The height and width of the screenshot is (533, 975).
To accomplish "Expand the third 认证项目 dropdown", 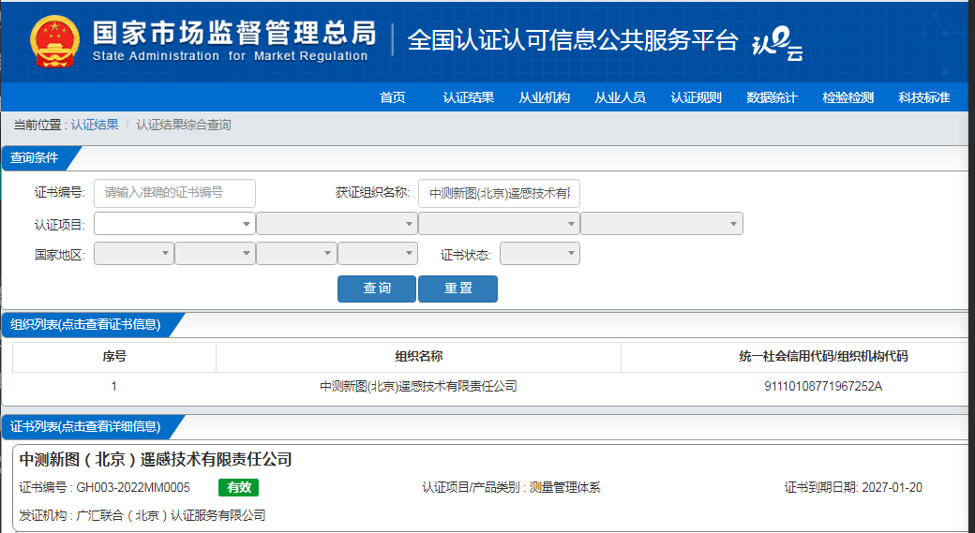I will coord(500,224).
